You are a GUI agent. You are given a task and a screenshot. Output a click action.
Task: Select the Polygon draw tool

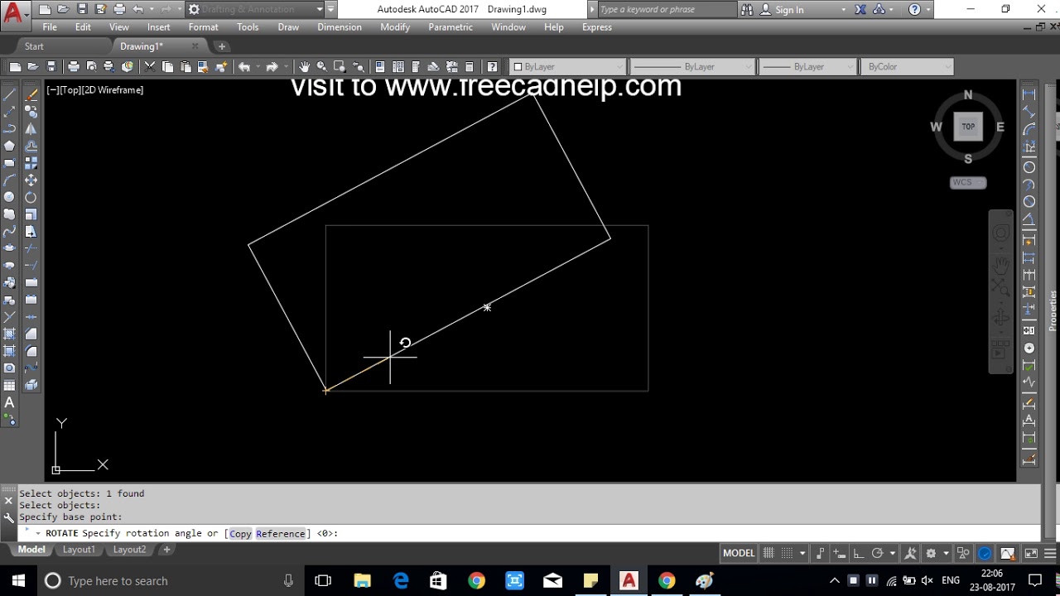point(9,146)
